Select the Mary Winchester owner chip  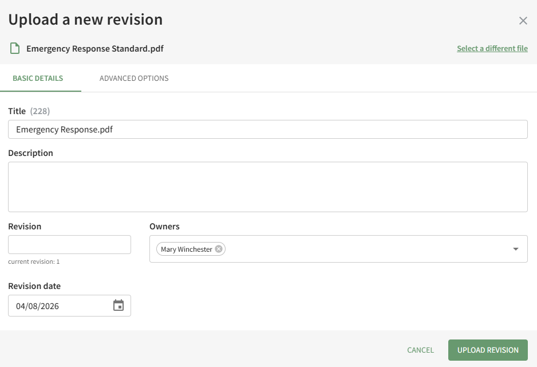(186, 249)
